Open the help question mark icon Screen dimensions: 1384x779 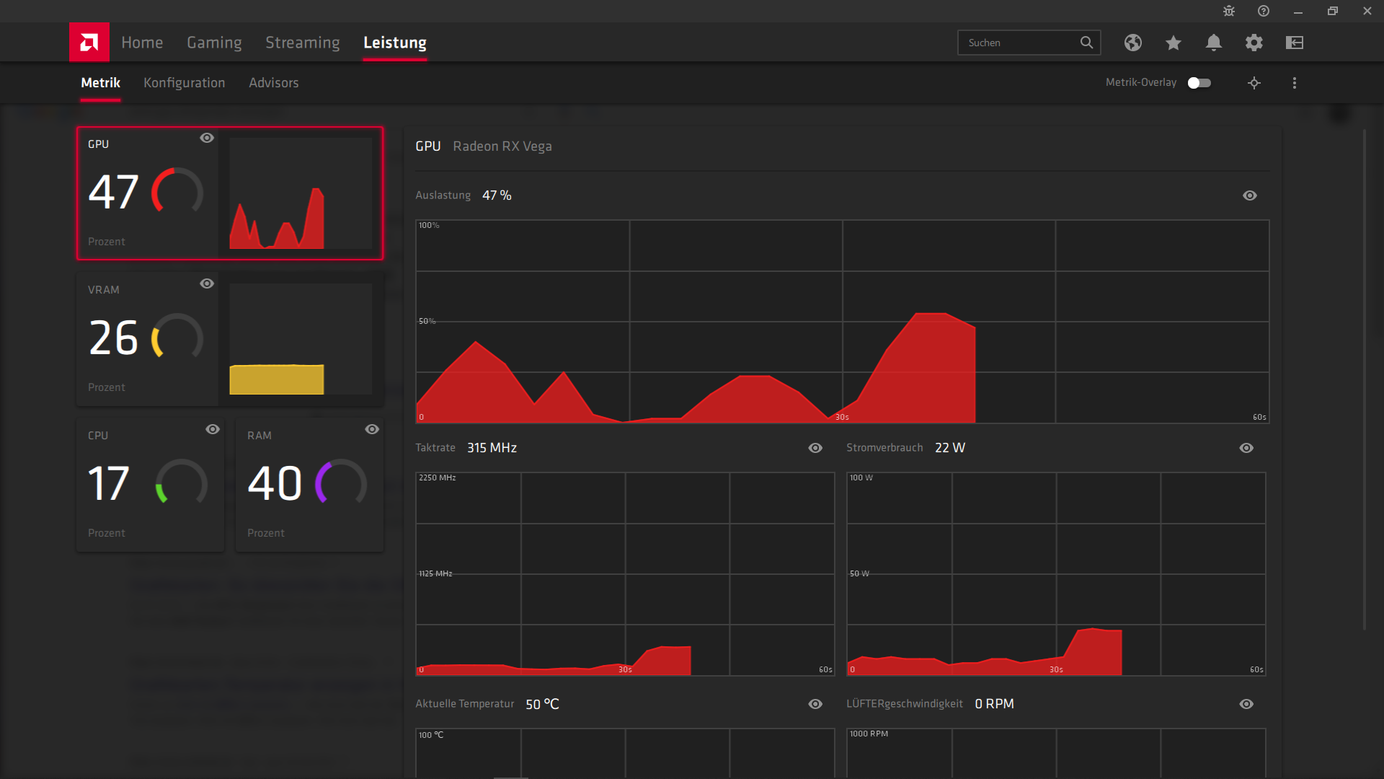[1264, 11]
